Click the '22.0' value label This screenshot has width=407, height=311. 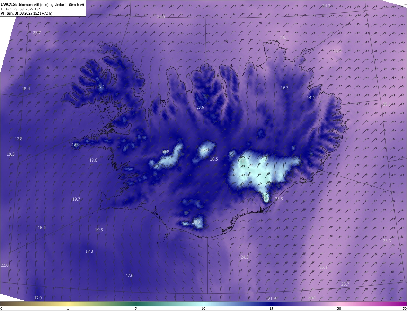point(4,266)
